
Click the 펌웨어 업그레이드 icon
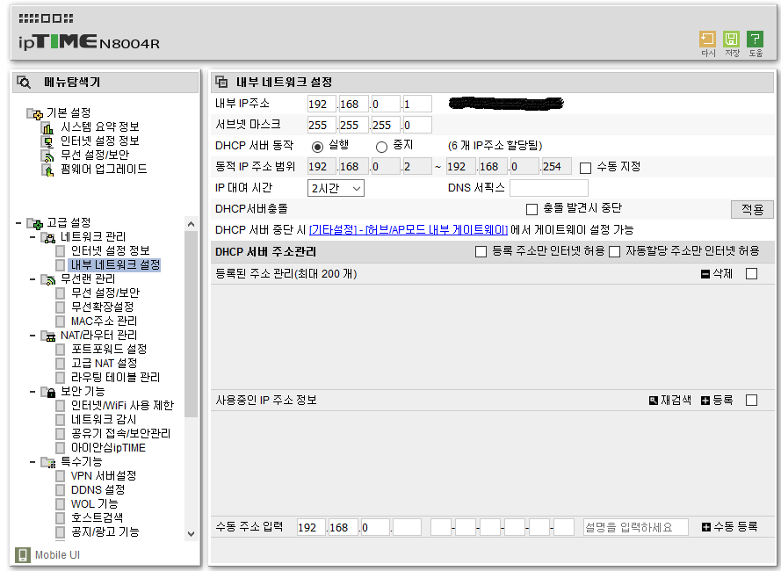(x=47, y=170)
